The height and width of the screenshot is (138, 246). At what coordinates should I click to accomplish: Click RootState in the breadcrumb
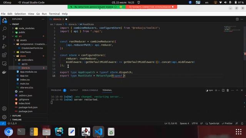pyautogui.click(x=88, y=25)
